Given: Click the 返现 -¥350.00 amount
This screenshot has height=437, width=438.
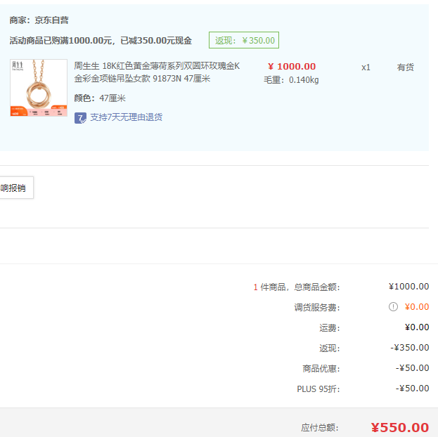Looking at the screenshot, I should (x=409, y=348).
